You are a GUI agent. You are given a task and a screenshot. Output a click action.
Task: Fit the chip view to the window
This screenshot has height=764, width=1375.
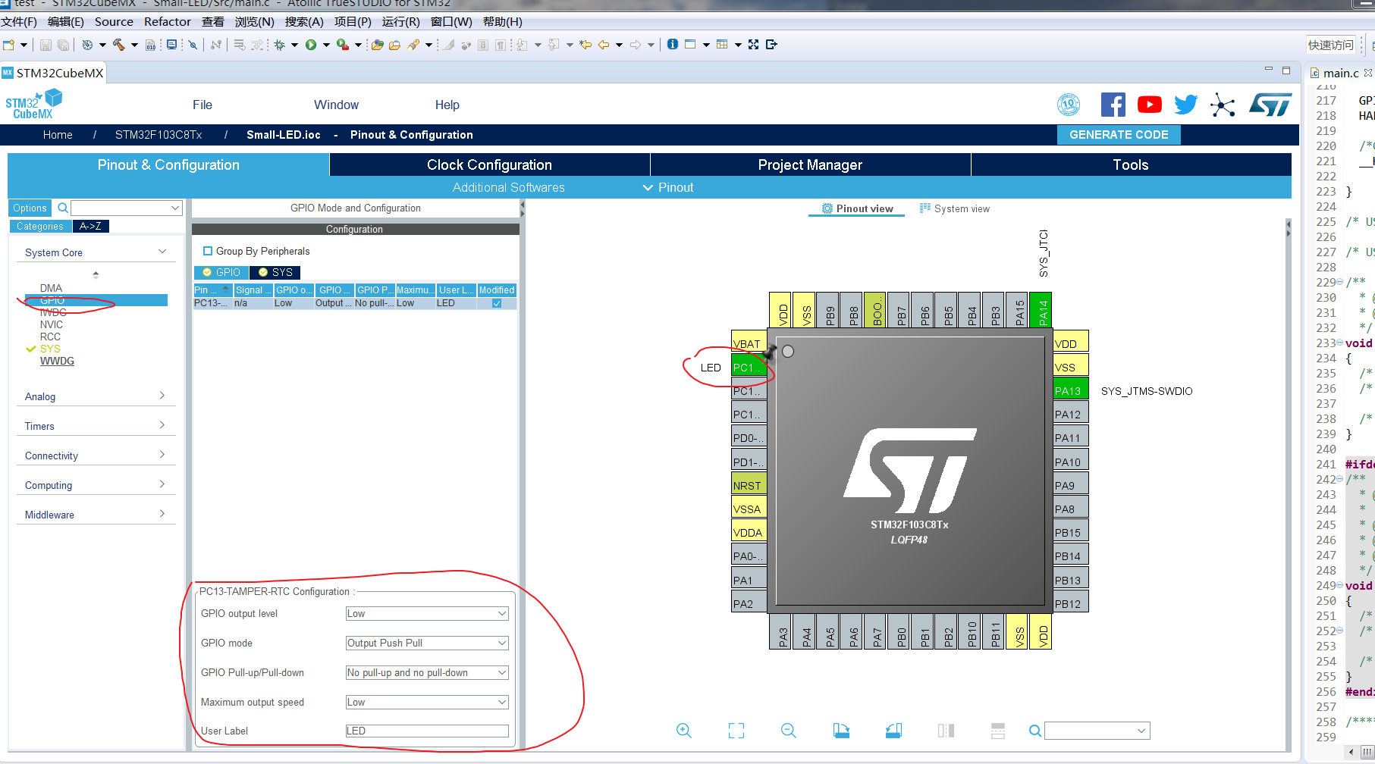click(736, 731)
